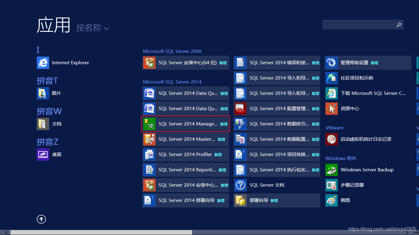Open SQL Server 2014 错误和使用 tile
Image resolution: width=419 pixels, height=235 pixels.
point(277,63)
